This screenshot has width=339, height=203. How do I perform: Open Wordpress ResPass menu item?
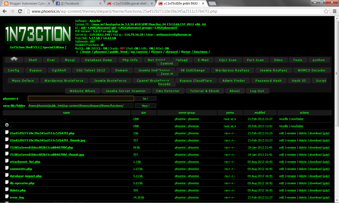[x=232, y=70]
